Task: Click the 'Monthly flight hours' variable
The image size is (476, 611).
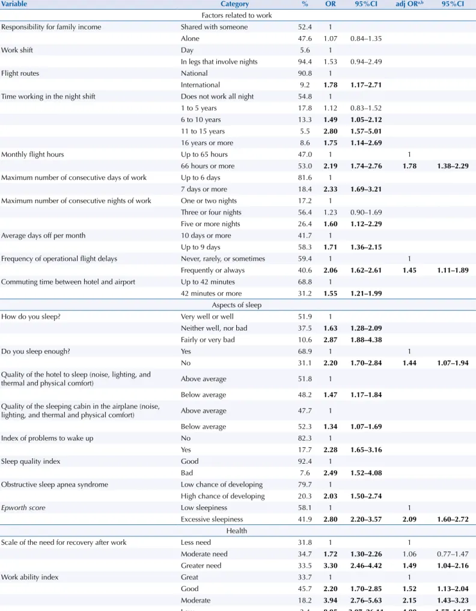Action: click(32, 155)
